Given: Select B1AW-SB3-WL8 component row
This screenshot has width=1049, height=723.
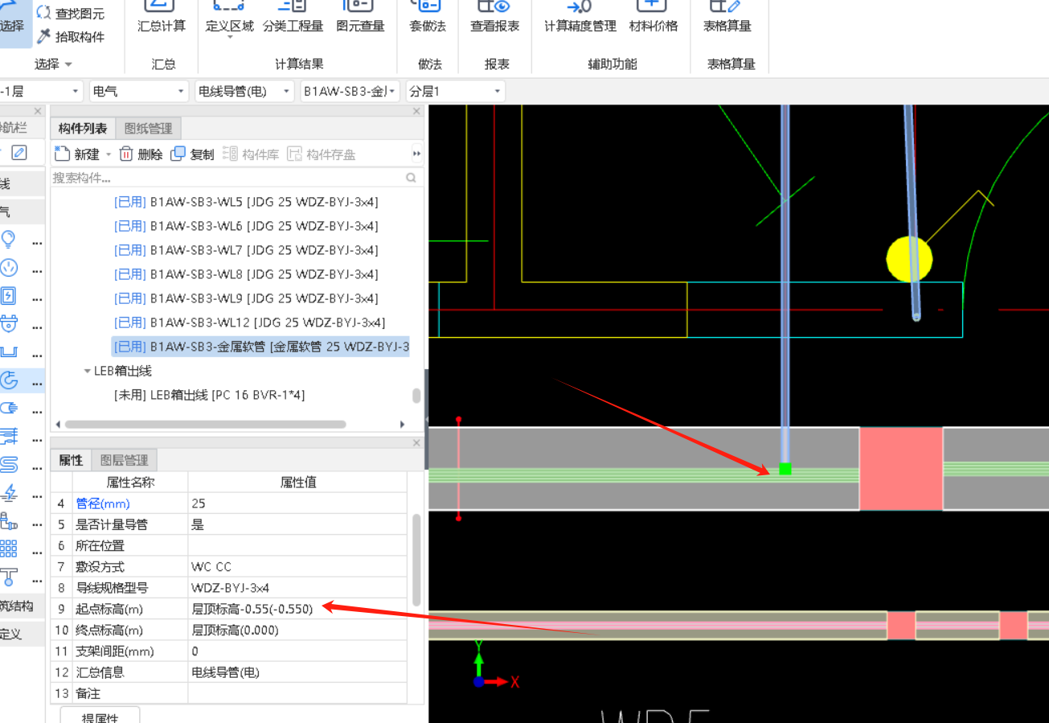Looking at the screenshot, I should click(246, 274).
